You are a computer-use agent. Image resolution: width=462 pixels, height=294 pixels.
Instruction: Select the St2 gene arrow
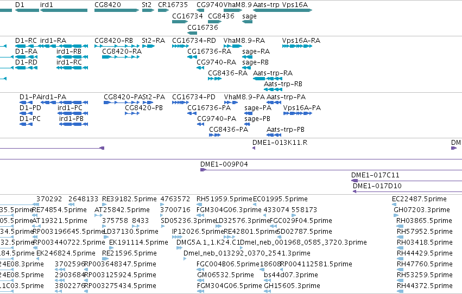(148, 10)
